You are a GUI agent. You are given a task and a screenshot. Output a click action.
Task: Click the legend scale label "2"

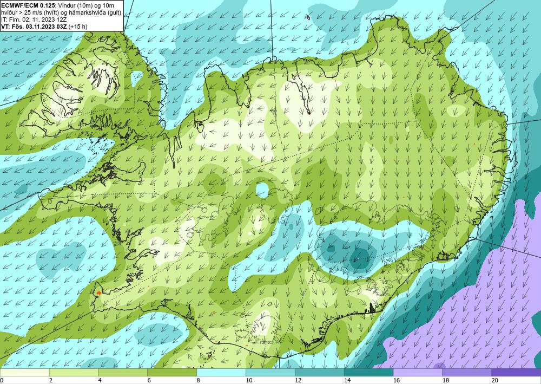(51, 381)
